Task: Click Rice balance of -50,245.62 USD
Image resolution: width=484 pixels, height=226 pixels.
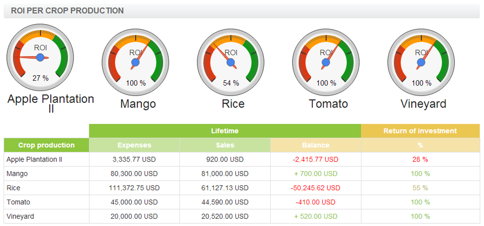Action: coord(315,188)
